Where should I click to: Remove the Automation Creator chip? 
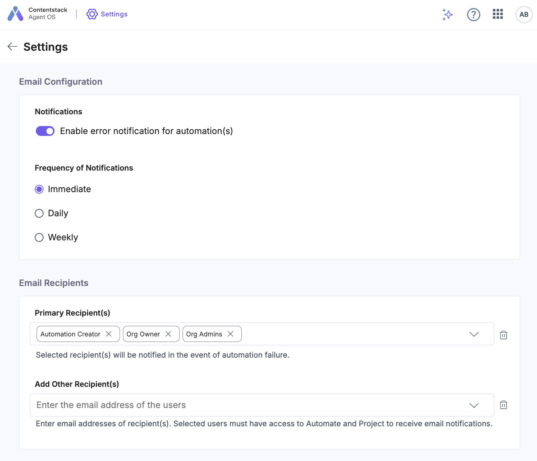coord(109,334)
